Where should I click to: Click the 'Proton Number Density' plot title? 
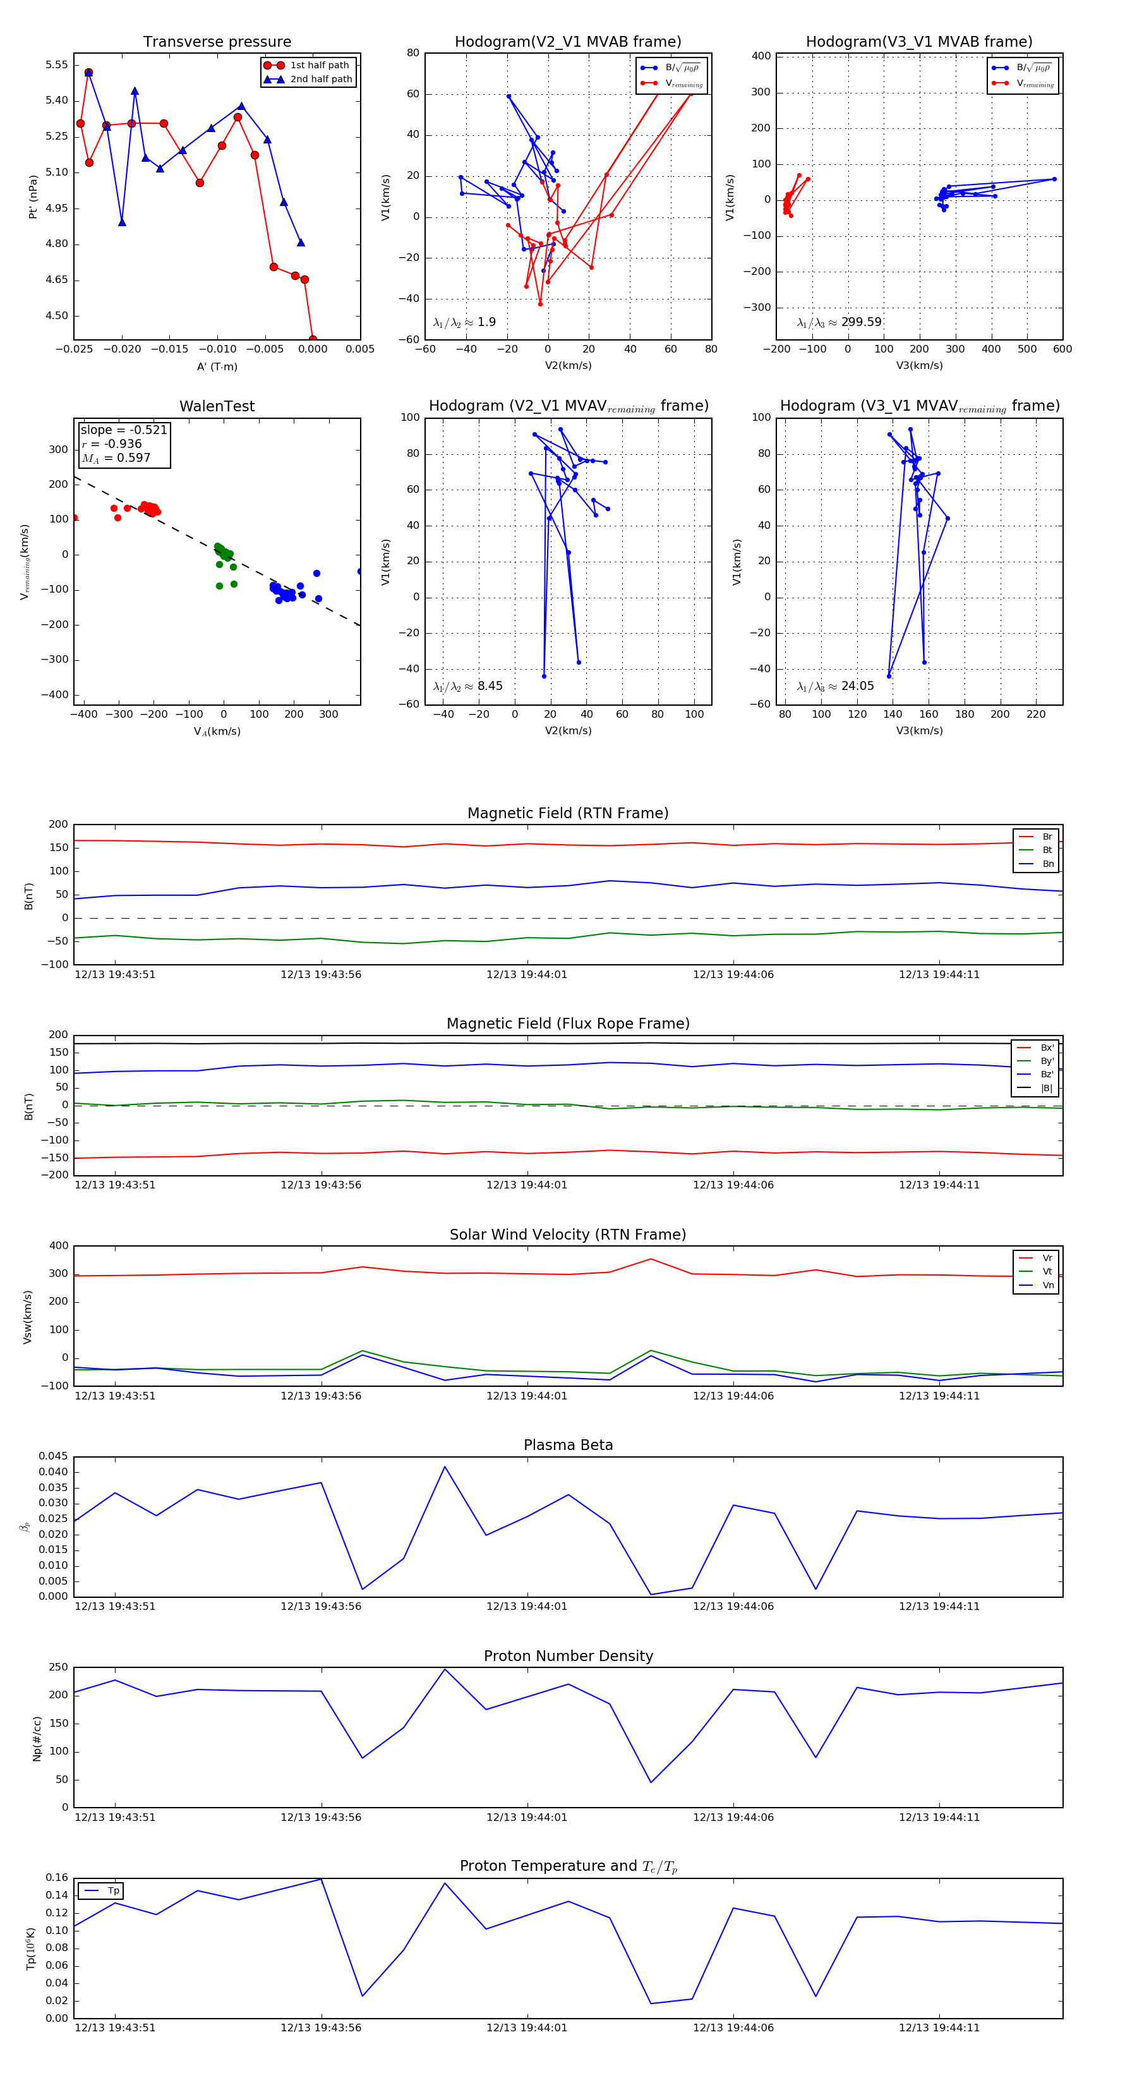pos(568,1657)
